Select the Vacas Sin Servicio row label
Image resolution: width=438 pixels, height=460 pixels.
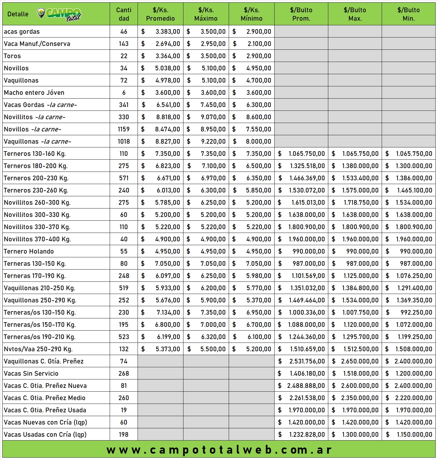[x=31, y=373]
